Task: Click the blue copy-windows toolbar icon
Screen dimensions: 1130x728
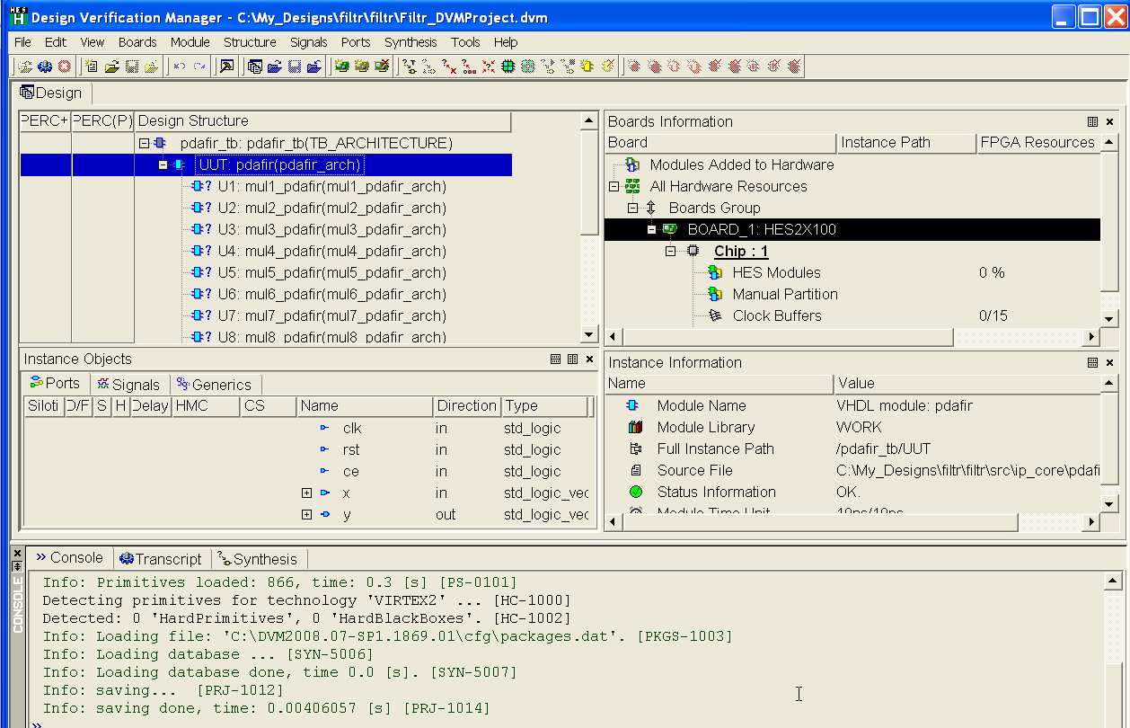Action: tap(255, 67)
